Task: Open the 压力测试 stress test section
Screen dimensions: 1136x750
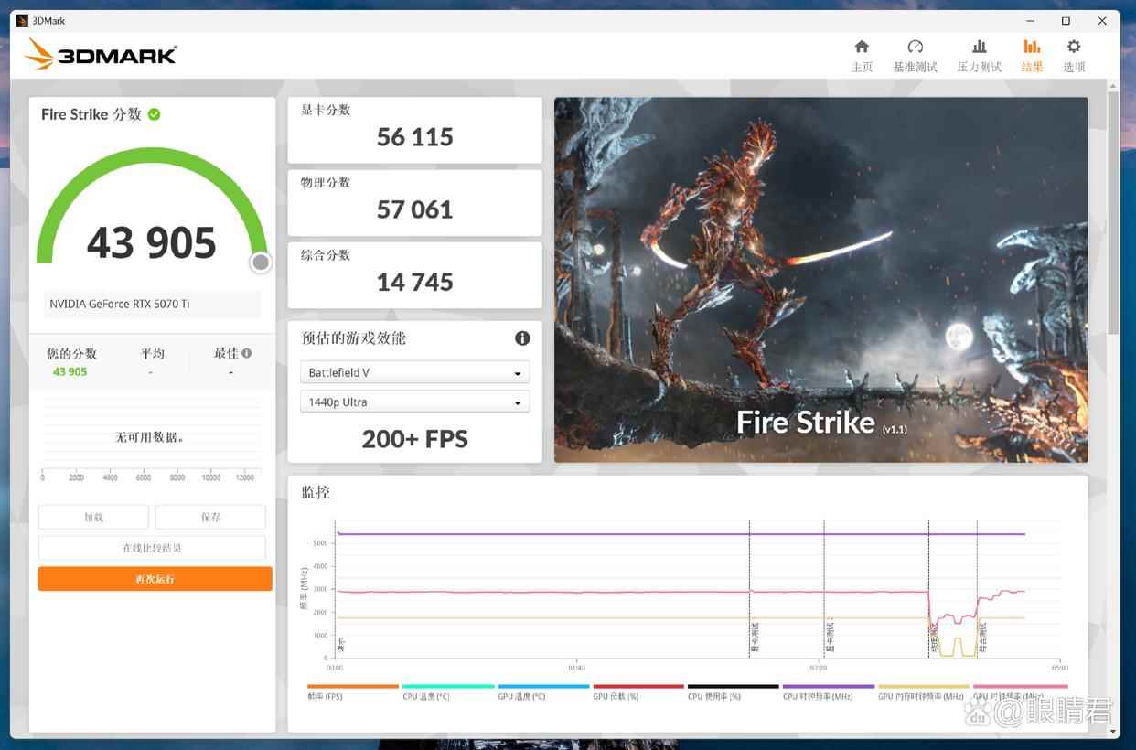Action: point(979,56)
